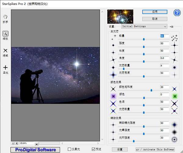
Task: Open help via blue question mark icon
Action: tap(177, 12)
